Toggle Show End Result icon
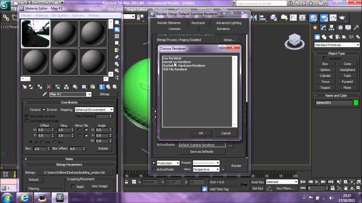The image size is (362, 203). pyautogui.click(x=102, y=87)
